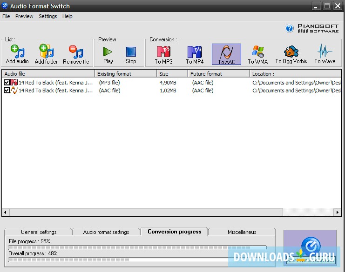The image size is (345, 272).
Task: Switch to General settings tab
Action: point(39,232)
